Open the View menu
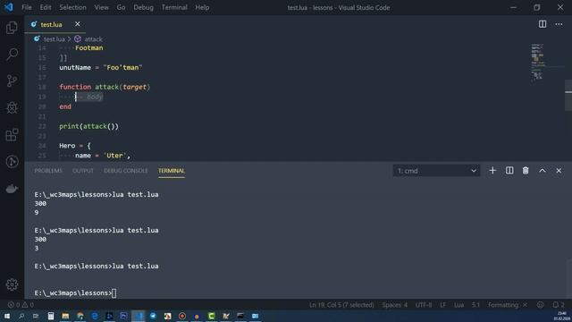 (x=101, y=7)
